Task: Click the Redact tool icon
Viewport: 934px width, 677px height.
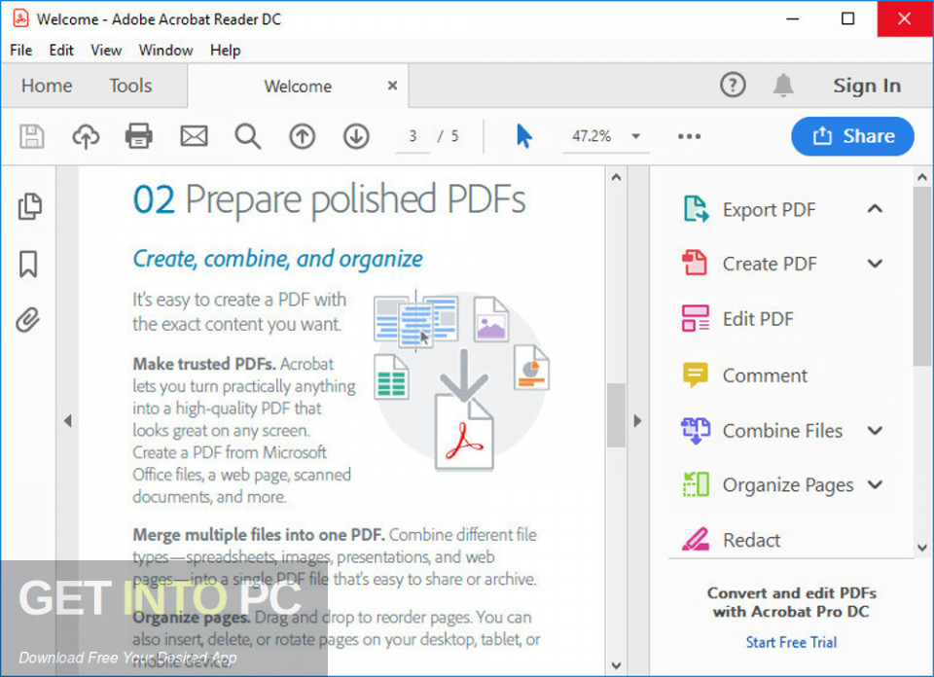Action: tap(695, 540)
